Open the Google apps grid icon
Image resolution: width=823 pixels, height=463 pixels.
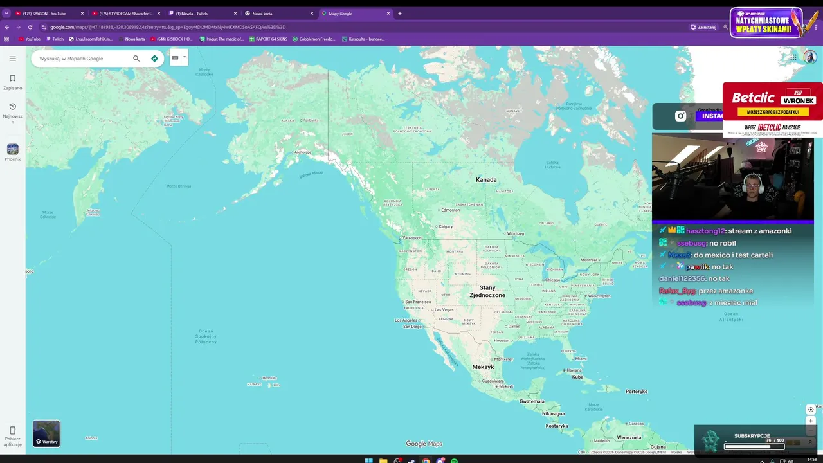point(793,57)
